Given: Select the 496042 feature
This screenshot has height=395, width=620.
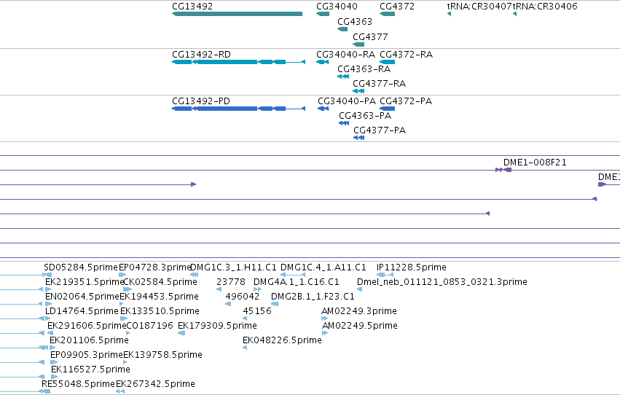Looking at the screenshot, I should (228, 304).
